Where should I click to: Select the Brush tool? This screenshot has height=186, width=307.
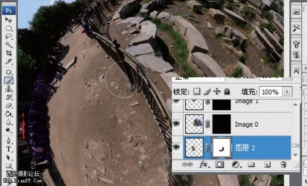9,80
